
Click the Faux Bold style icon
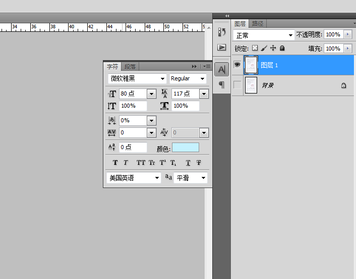115,162
